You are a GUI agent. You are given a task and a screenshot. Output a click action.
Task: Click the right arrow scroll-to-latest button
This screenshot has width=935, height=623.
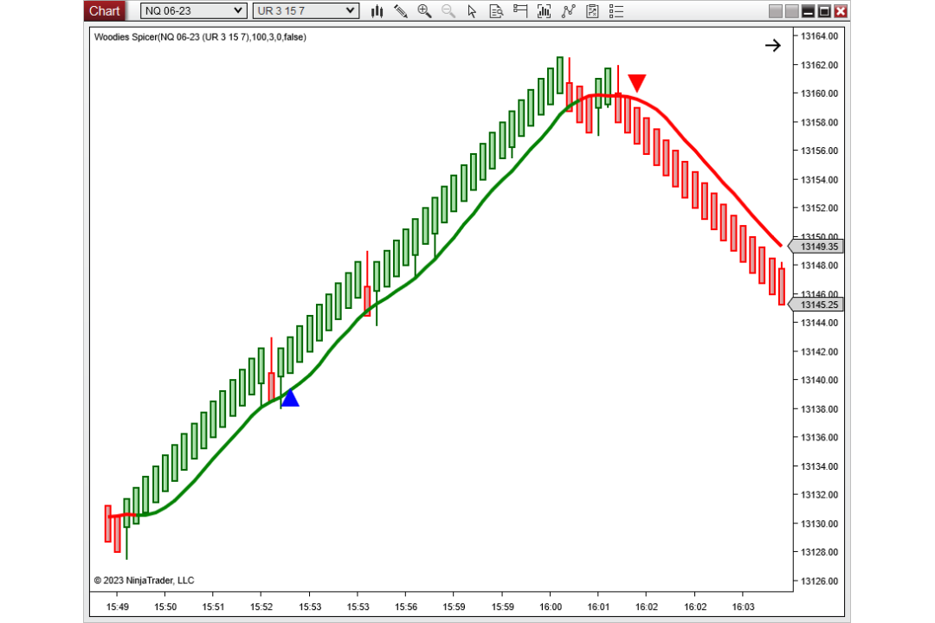pyautogui.click(x=773, y=45)
